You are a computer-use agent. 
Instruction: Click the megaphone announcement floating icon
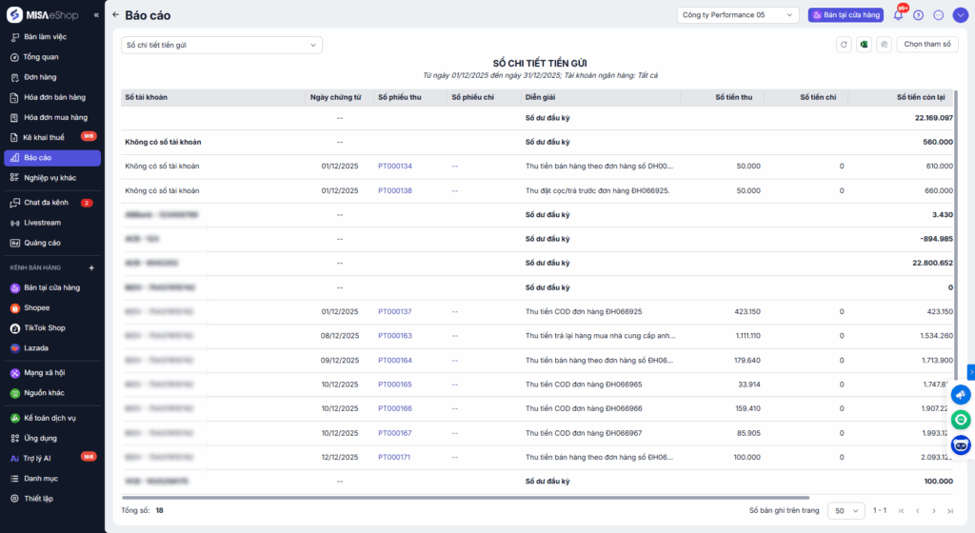[961, 394]
